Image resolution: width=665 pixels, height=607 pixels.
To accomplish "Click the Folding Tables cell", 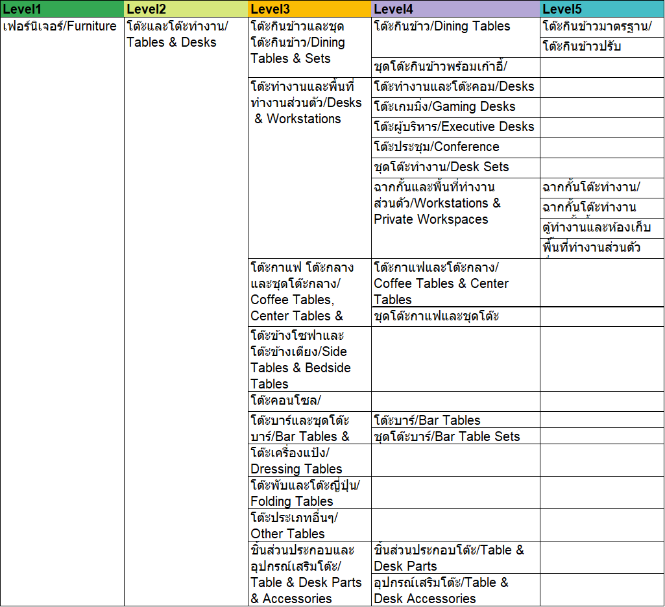I will coord(309,493).
